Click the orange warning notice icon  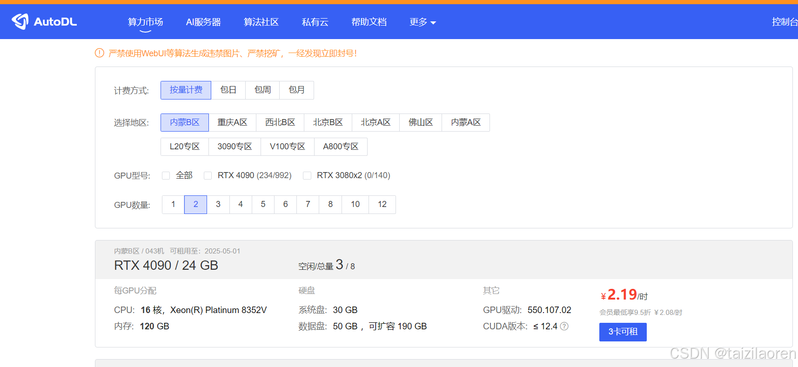pos(99,53)
